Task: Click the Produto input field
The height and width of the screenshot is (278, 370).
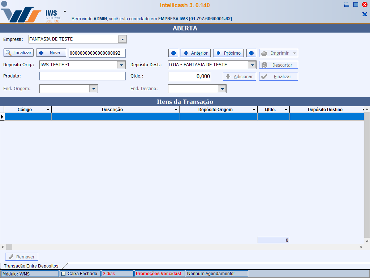Action: [x=82, y=76]
